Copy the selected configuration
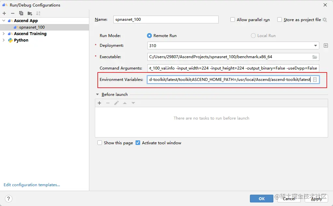333x206 pixels. pyautogui.click(x=21, y=13)
